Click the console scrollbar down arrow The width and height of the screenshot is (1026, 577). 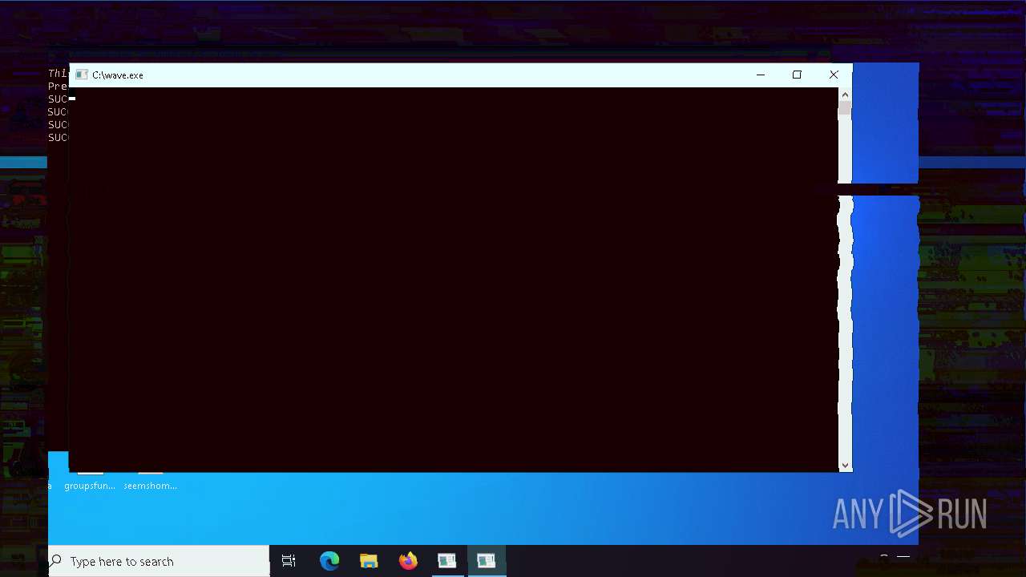click(845, 465)
